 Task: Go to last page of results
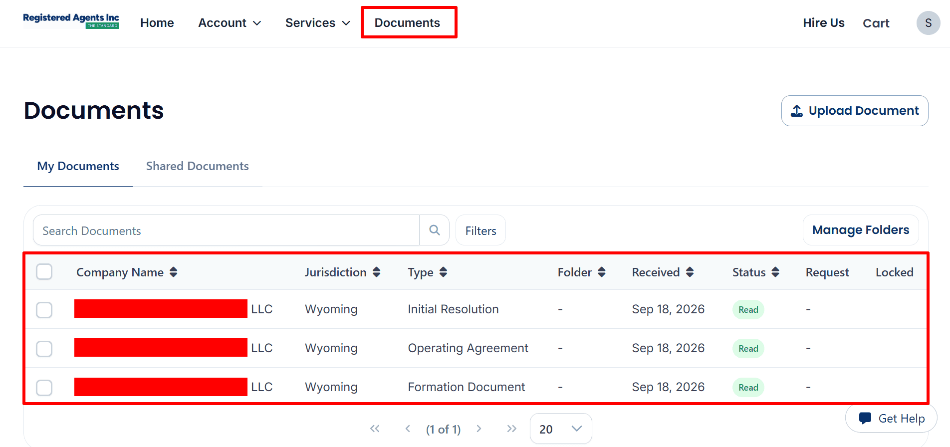coord(511,429)
